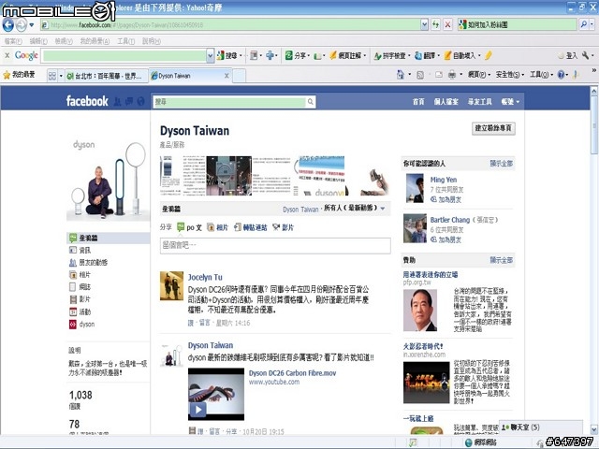Open the Facebook chat bar

point(541,427)
